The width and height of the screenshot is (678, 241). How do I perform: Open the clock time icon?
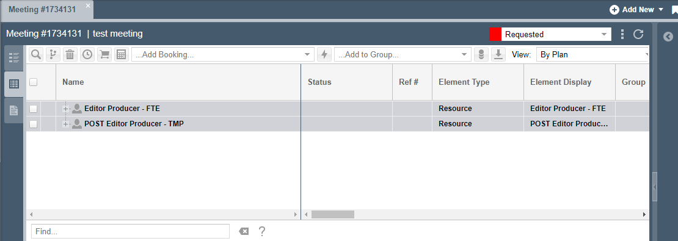(x=87, y=54)
